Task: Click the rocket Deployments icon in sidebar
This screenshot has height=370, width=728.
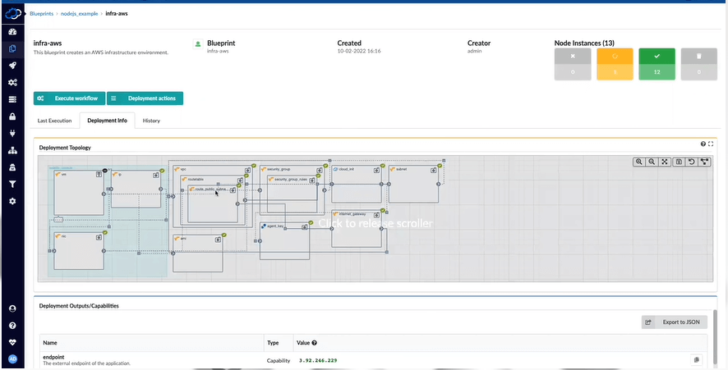Action: click(12, 66)
